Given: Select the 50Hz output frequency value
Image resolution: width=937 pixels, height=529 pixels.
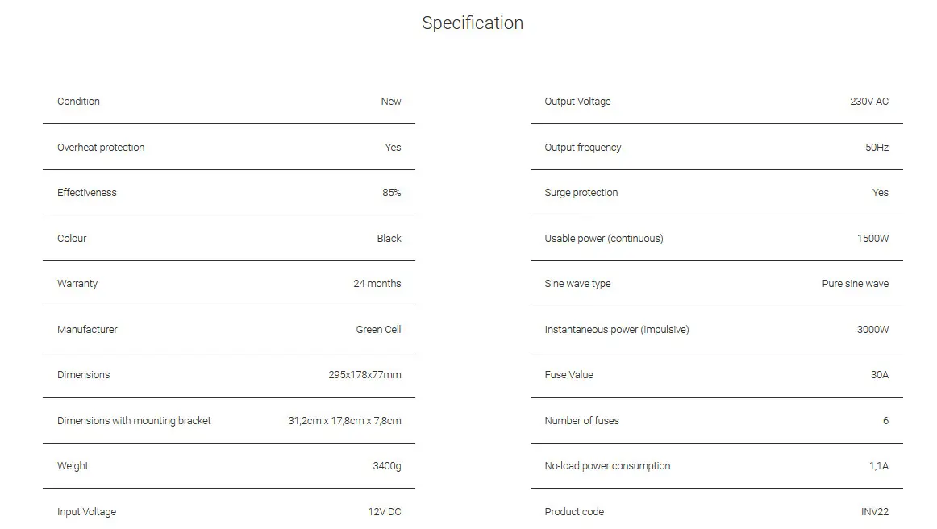Looking at the screenshot, I should click(877, 148).
